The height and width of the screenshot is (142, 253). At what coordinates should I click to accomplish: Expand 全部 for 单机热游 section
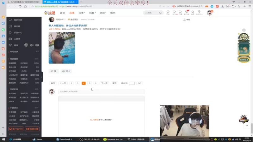tap(37, 89)
